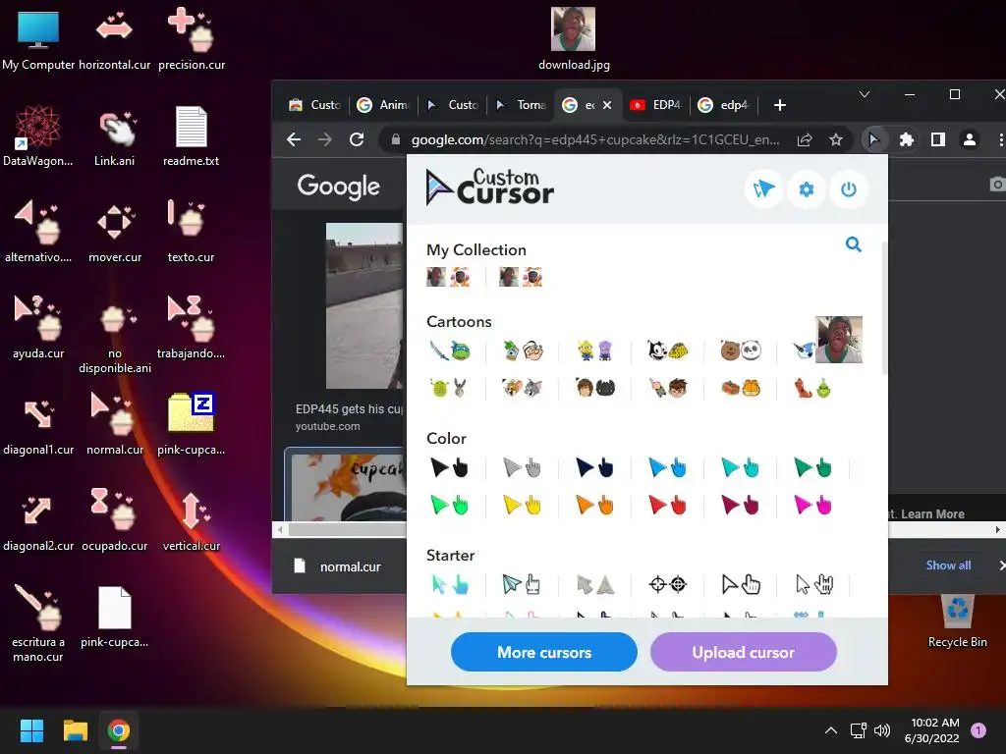Reload the Google search page
The image size is (1006, 754).
tap(357, 139)
